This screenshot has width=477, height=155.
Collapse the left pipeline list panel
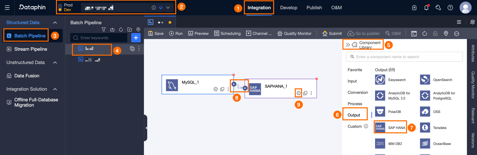146,128
